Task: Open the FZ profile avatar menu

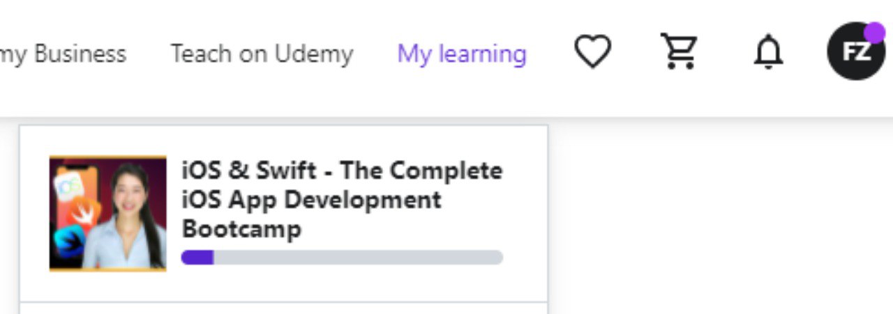Action: [x=856, y=51]
